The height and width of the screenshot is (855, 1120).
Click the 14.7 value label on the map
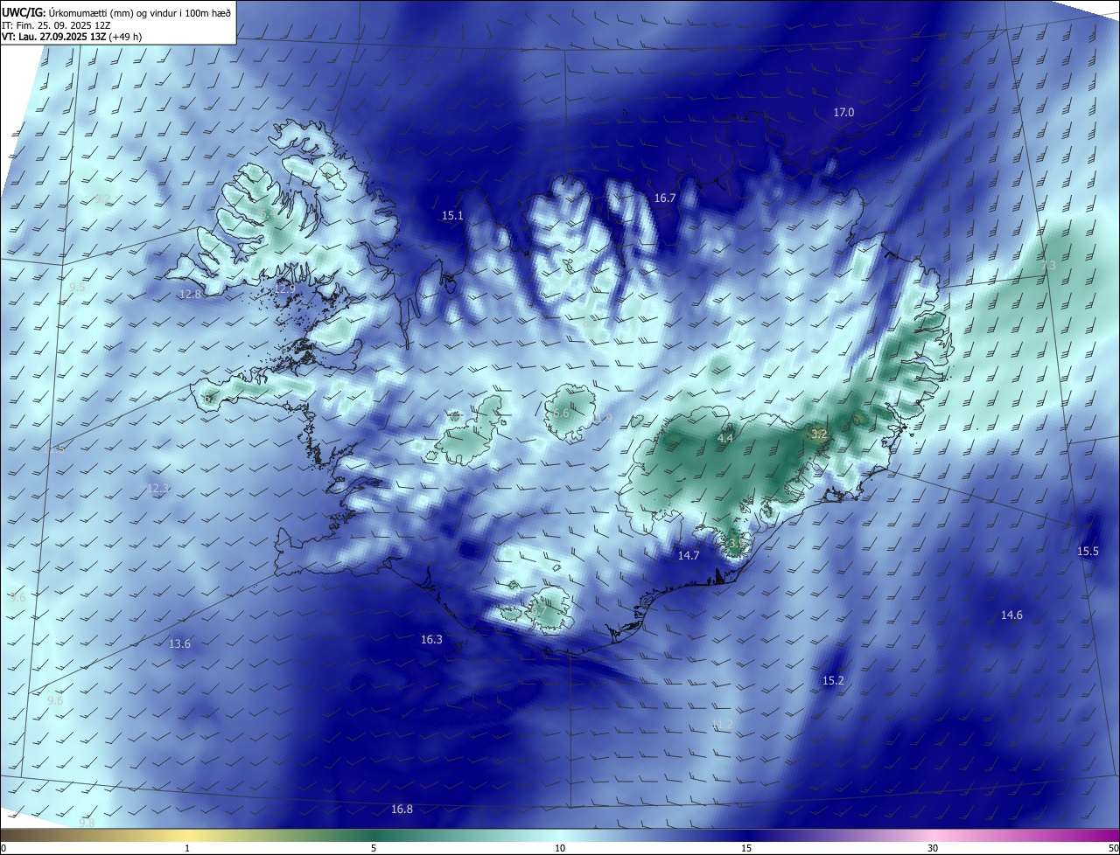pos(689,556)
